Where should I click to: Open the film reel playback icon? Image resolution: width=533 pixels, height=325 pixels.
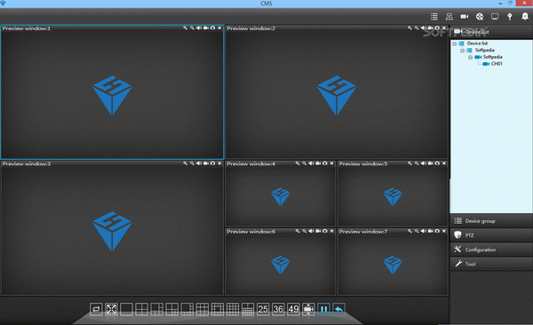[480, 17]
